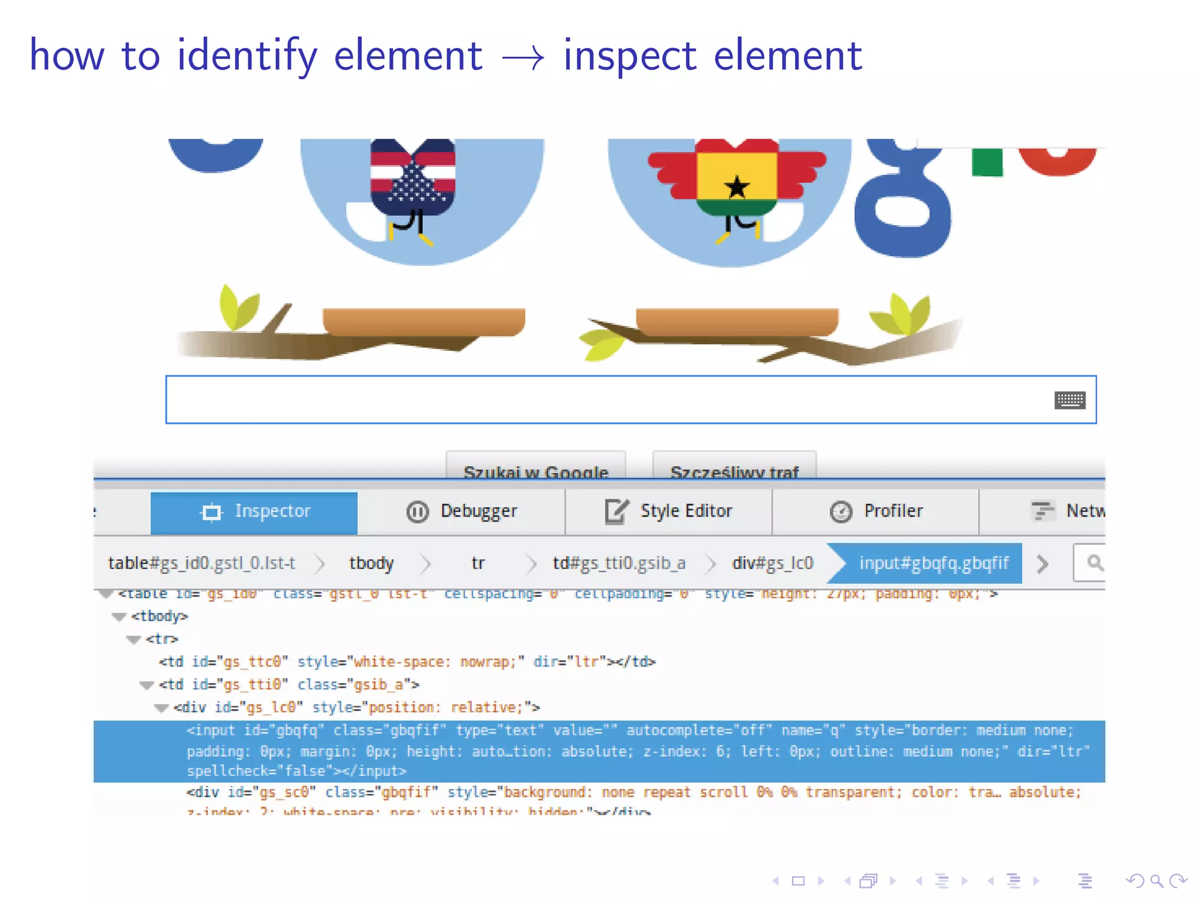
Task: Collapse the tbody node in the markup tree
Action: point(119,617)
